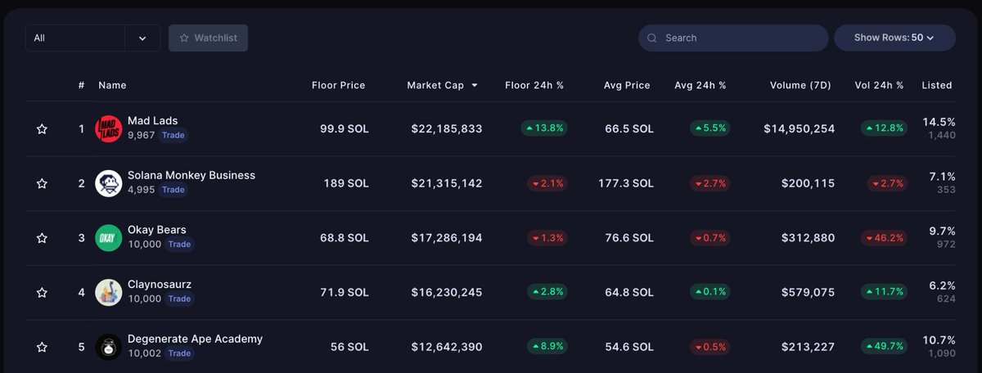
Task: Click the Okay Bears green logo
Action: coord(109,238)
